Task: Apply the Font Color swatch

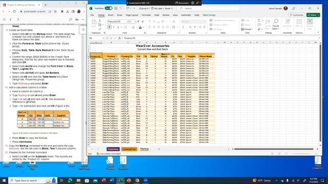Action: 140,27
